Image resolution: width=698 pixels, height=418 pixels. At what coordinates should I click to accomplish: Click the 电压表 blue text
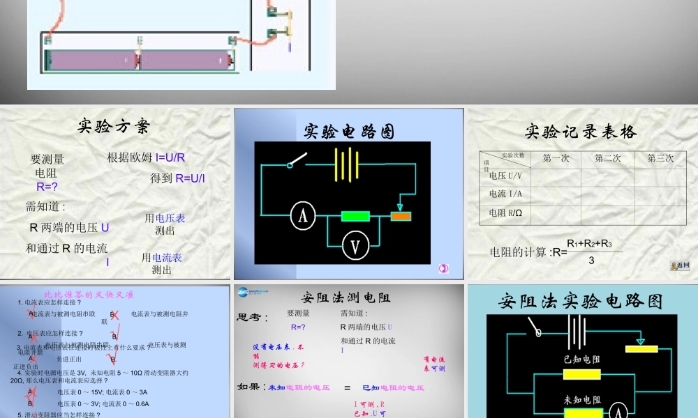(x=170, y=218)
